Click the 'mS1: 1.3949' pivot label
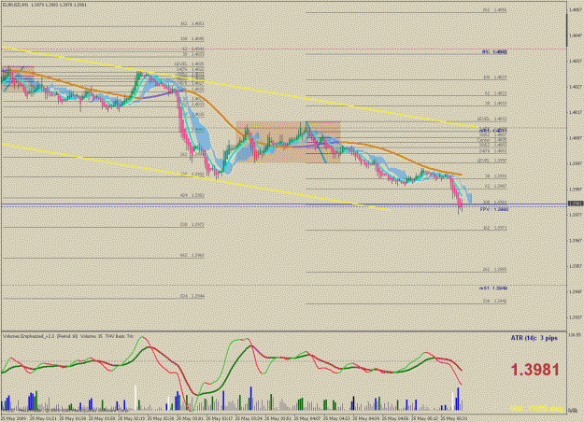Image resolution: width=584 pixels, height=422 pixels. pos(492,288)
